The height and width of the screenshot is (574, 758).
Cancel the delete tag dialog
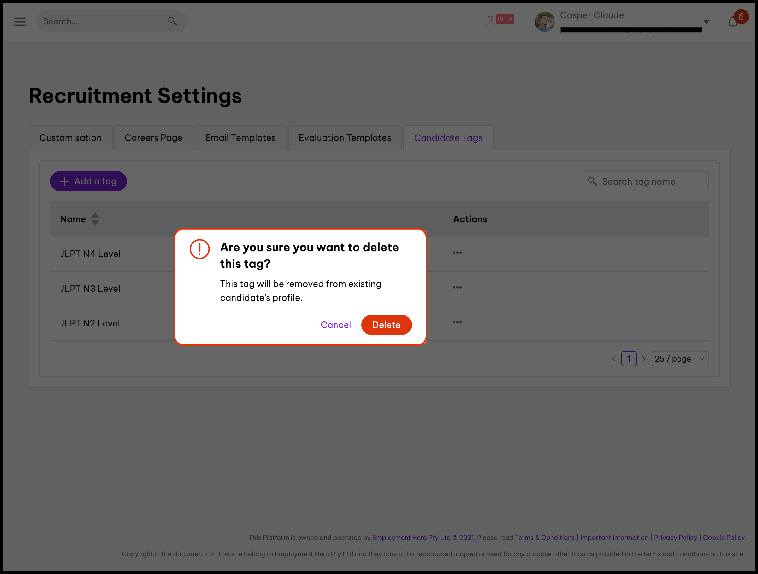click(x=335, y=325)
